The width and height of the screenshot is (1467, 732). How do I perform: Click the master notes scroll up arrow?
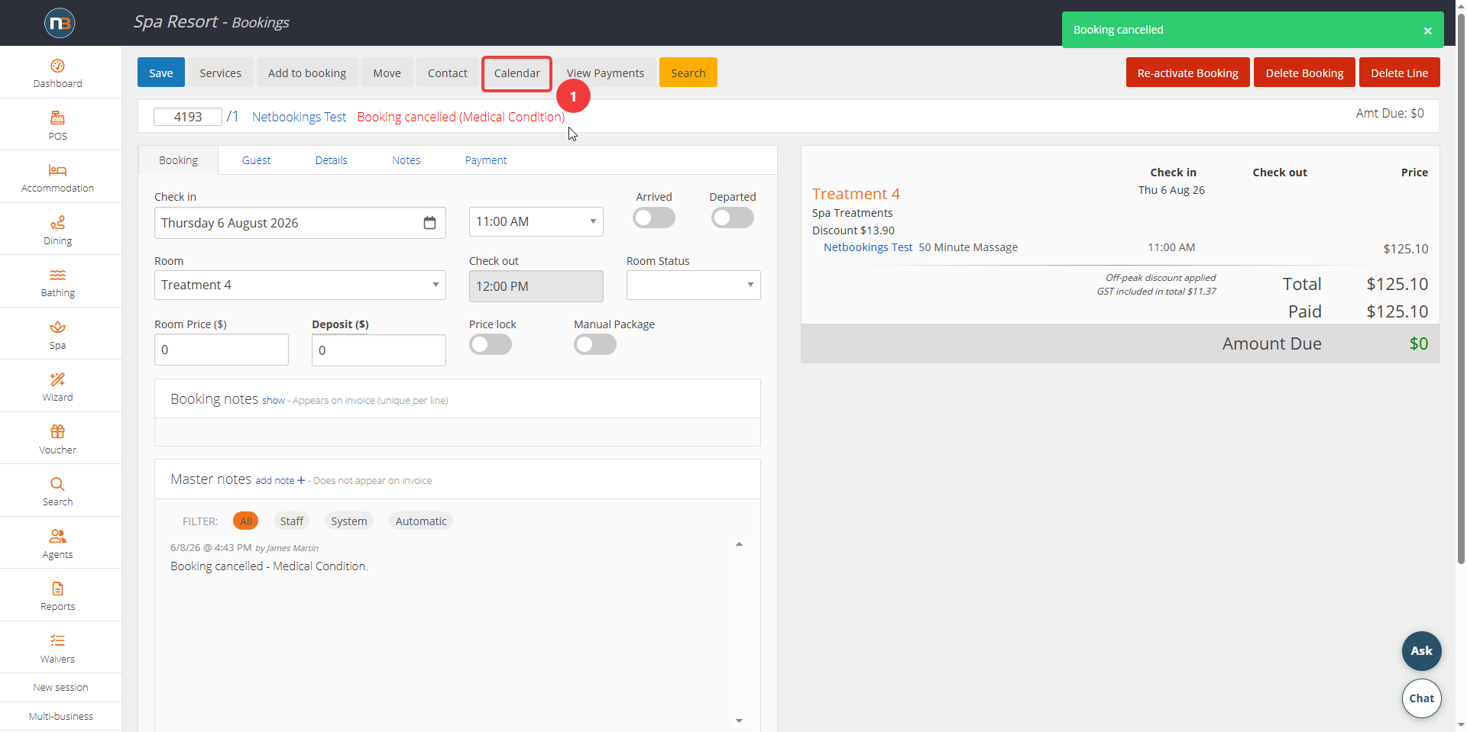click(739, 544)
